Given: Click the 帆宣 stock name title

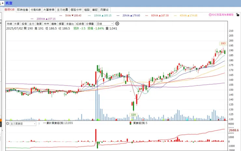Looking at the screenshot, I should [x=9, y=3].
